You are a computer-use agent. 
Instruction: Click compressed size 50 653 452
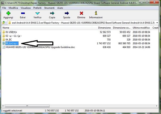(125, 32)
